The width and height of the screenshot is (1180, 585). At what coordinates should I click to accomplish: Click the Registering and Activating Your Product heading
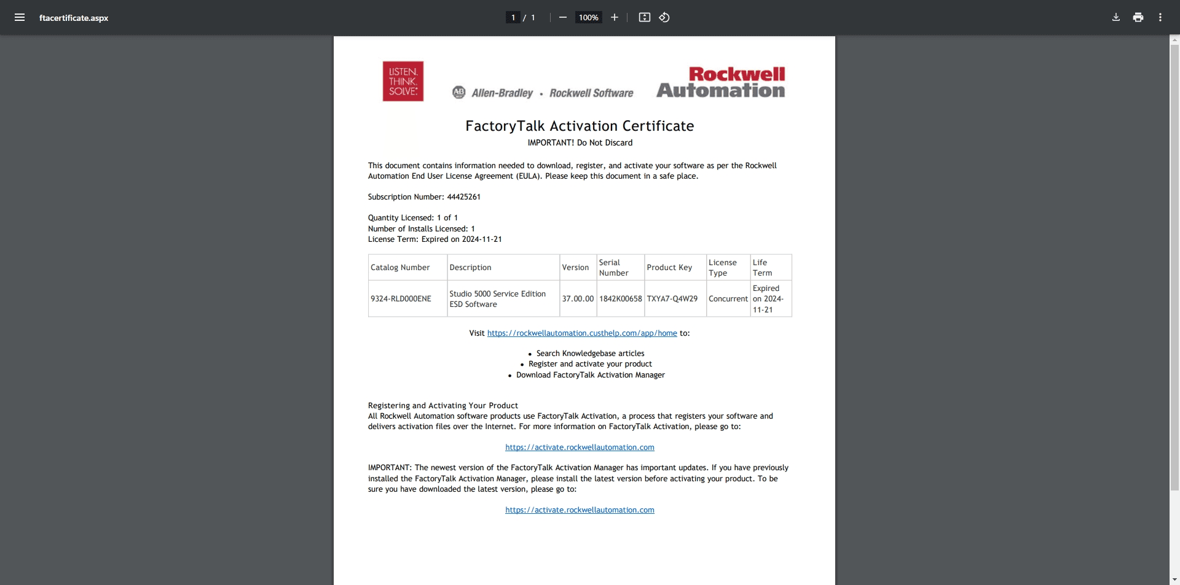pos(442,406)
